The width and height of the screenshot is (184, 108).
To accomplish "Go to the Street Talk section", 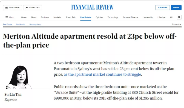I will (x=71, y=17).
